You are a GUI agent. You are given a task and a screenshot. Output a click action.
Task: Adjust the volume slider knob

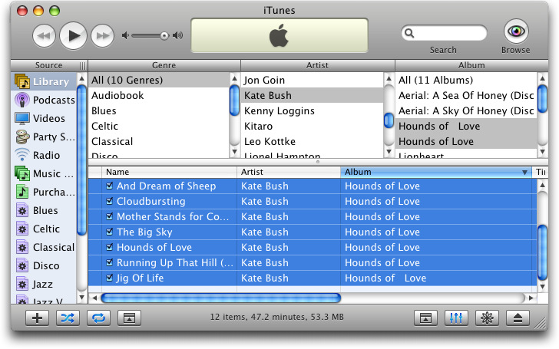tap(164, 35)
